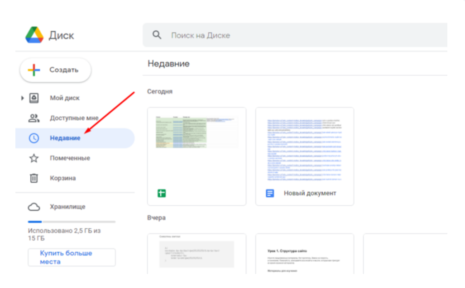Open Корзина from the sidebar

(x=63, y=178)
